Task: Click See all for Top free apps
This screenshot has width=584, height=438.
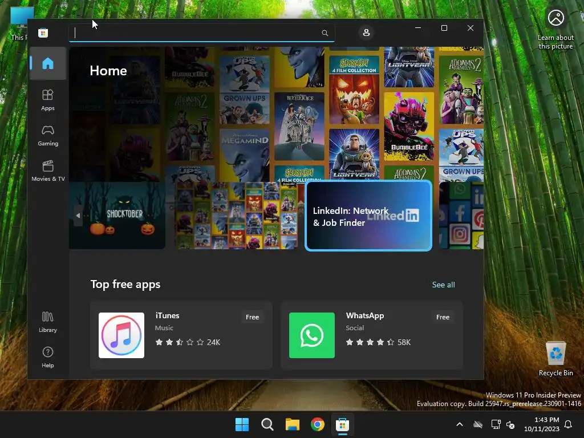Action: pos(443,285)
